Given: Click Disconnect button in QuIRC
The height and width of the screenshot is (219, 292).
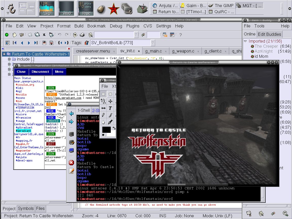Looking at the screenshot, I should 40,72.
